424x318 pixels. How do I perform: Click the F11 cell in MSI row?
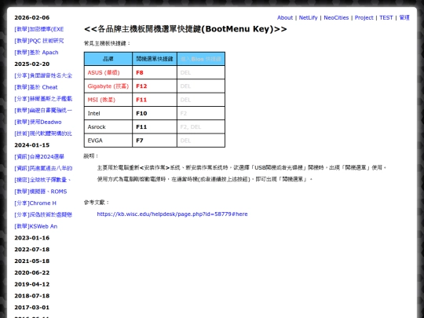point(155,100)
